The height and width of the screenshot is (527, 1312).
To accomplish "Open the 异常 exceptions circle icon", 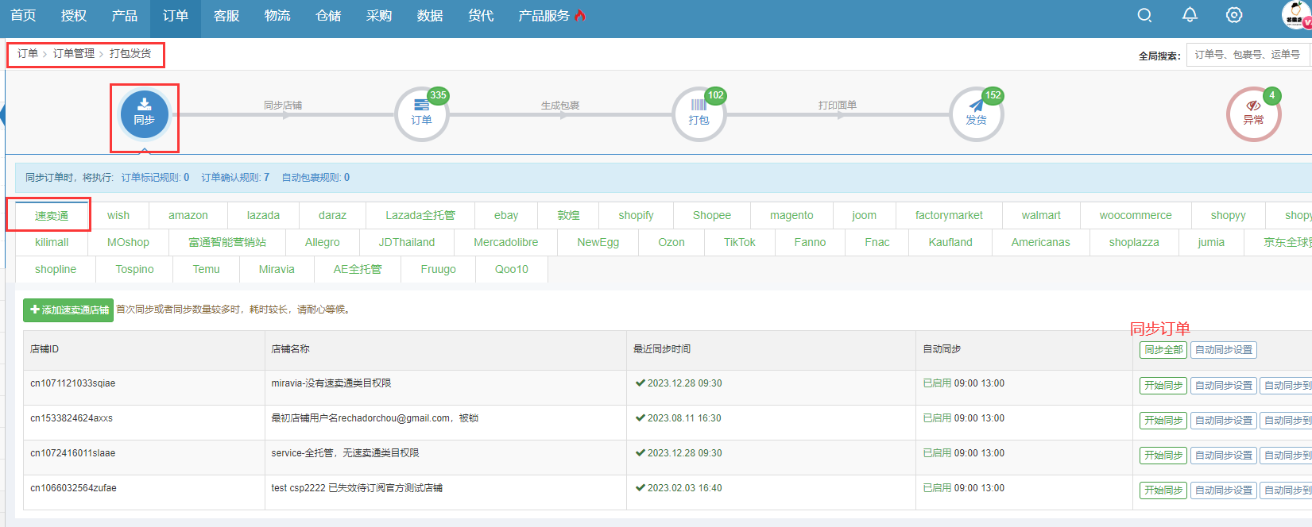I will point(1254,114).
